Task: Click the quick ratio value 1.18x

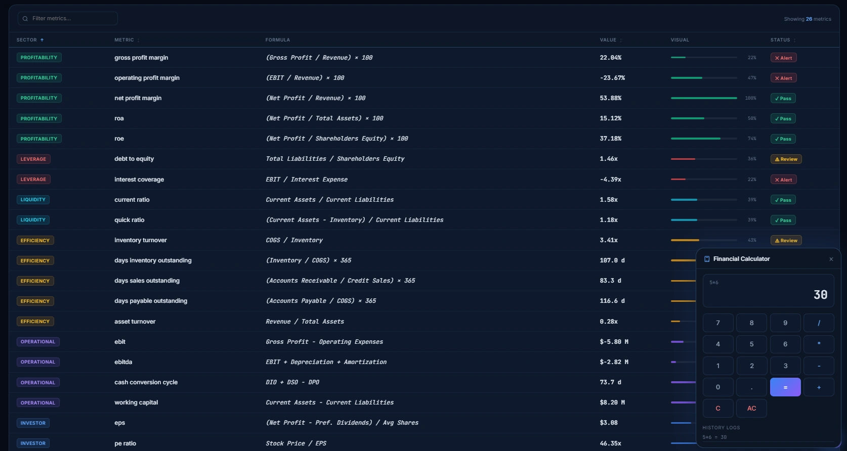Action: [x=609, y=220]
